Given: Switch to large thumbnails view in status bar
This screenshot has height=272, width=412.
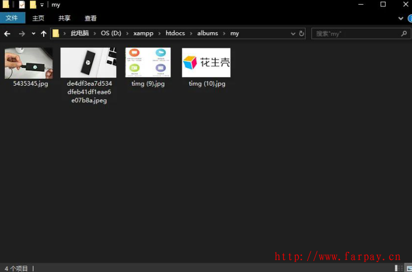Looking at the screenshot, I should click(407, 268).
